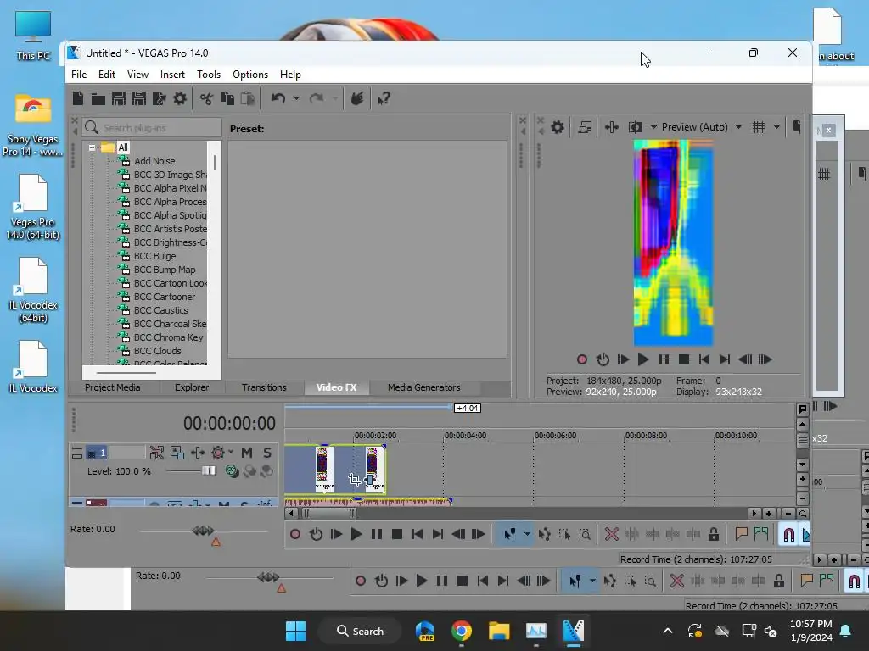The image size is (869, 651).
Task: Play from timeline transport in front window
Action: pos(356,534)
